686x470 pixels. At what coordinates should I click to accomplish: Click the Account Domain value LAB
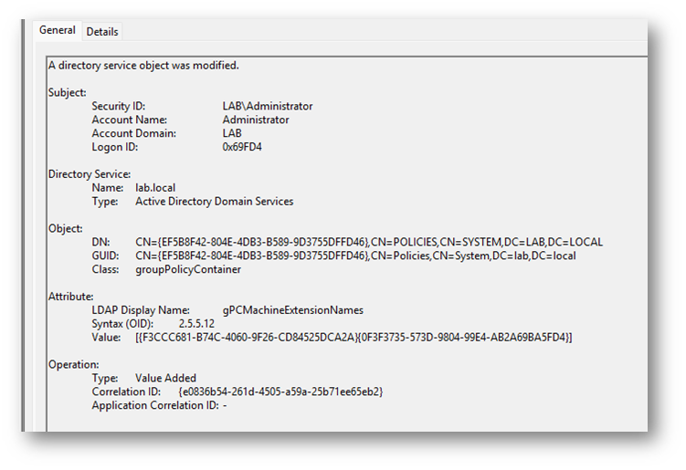tap(232, 133)
